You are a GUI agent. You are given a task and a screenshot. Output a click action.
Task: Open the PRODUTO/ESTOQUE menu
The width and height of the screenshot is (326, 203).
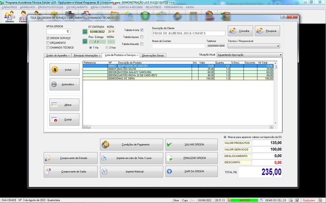pyautogui.click(x=51, y=7)
